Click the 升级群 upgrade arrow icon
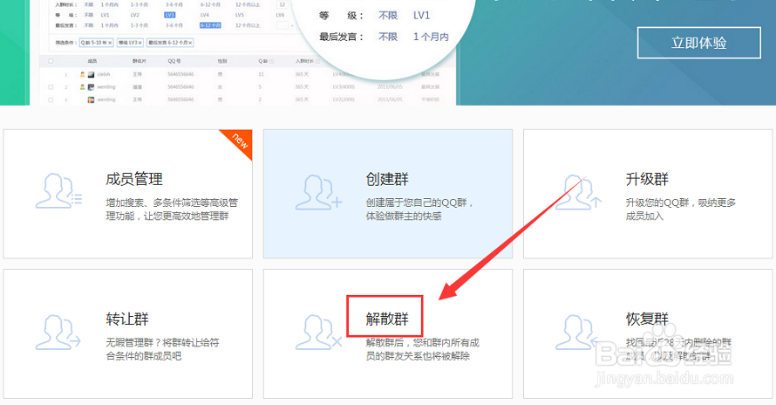The image size is (776, 405). [x=579, y=192]
